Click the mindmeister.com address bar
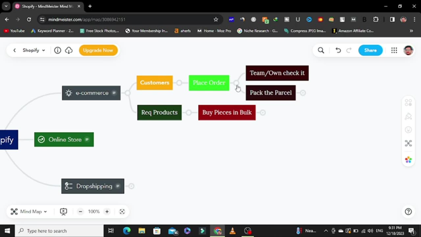Viewport: 421px width, 237px height. click(130, 19)
